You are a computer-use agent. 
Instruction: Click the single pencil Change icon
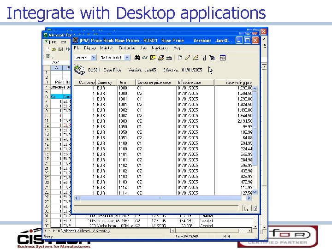[x=187, y=58]
